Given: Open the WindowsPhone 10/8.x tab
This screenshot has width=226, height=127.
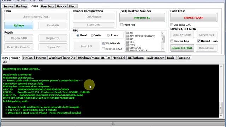Looking at the screenshot, I should pos(94,58).
